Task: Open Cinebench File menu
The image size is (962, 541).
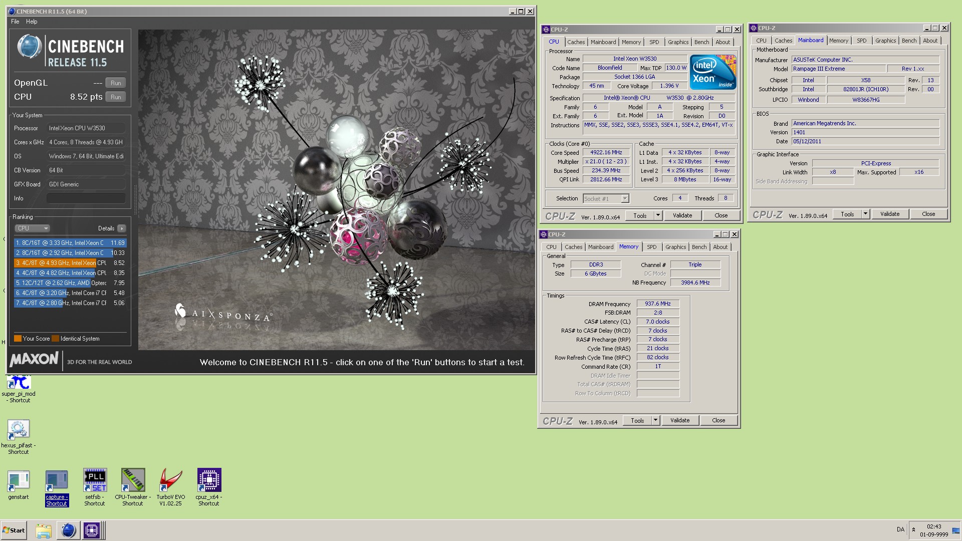Action: click(x=15, y=22)
